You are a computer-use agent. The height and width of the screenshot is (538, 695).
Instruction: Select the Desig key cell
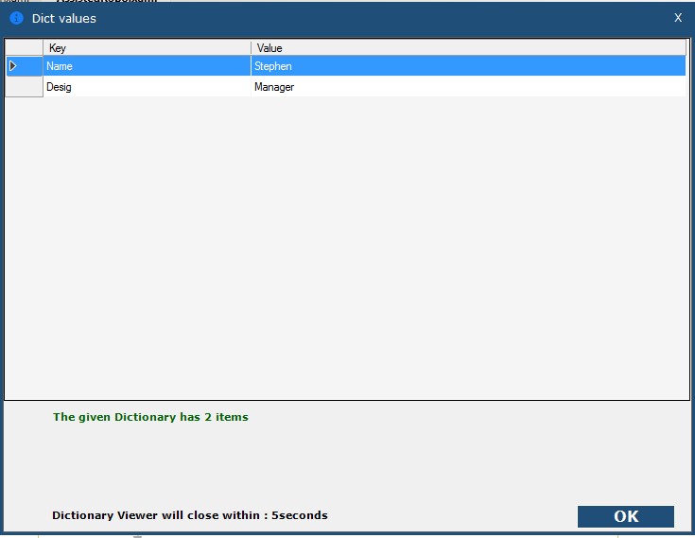click(x=147, y=87)
